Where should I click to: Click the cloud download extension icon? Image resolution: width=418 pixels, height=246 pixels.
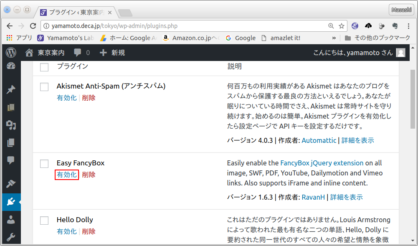(x=368, y=26)
